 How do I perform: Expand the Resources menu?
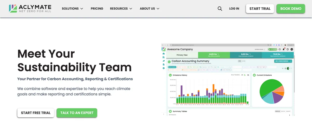(x=121, y=9)
